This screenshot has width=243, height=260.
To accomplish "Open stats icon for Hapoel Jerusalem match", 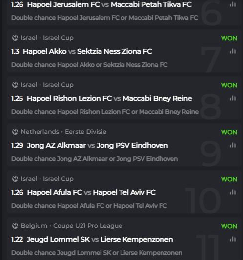I will coord(233,4).
